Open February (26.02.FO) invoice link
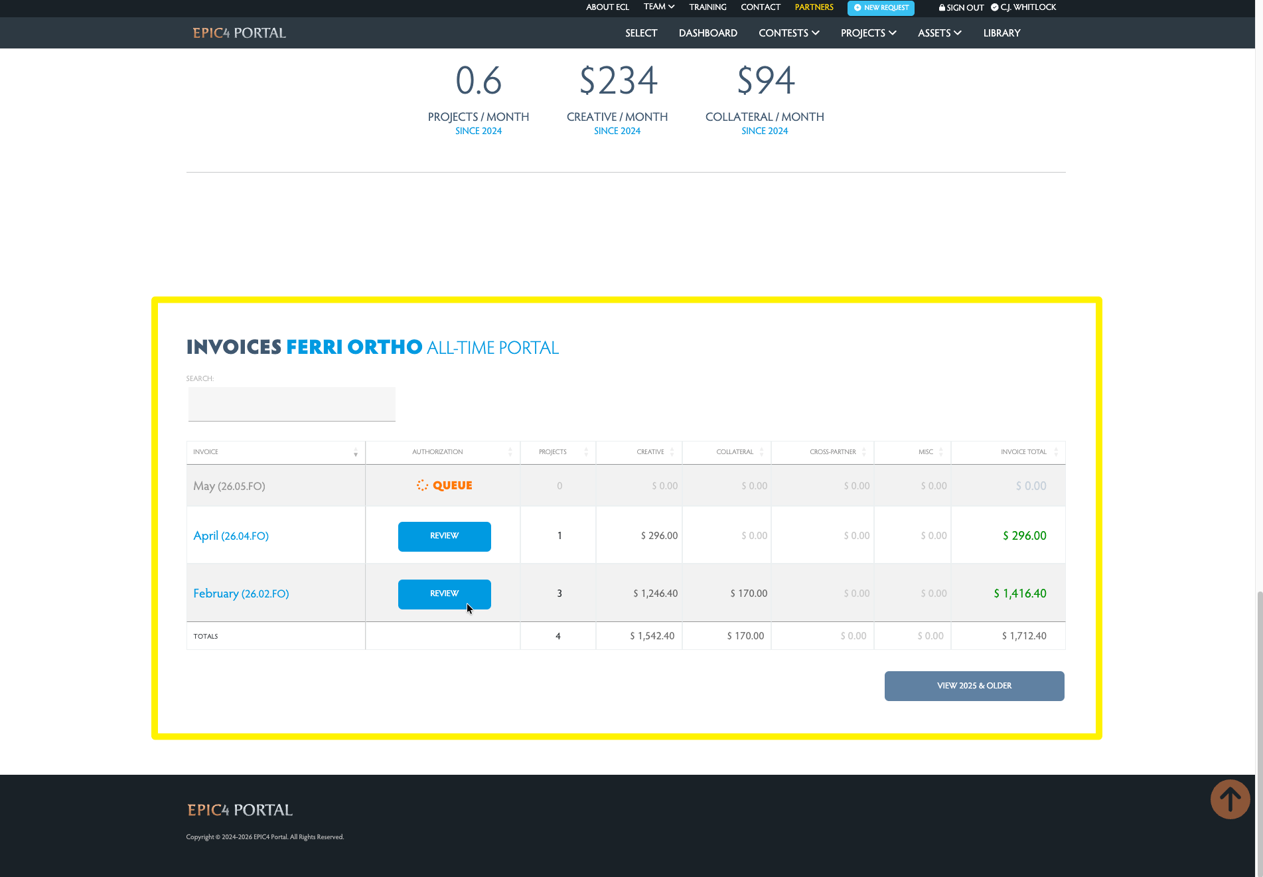The height and width of the screenshot is (877, 1263). click(x=241, y=594)
